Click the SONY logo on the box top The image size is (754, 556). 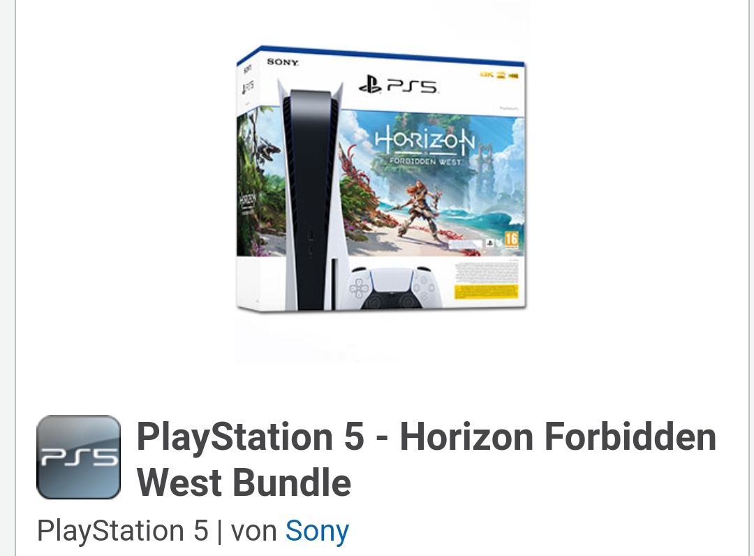tap(283, 62)
